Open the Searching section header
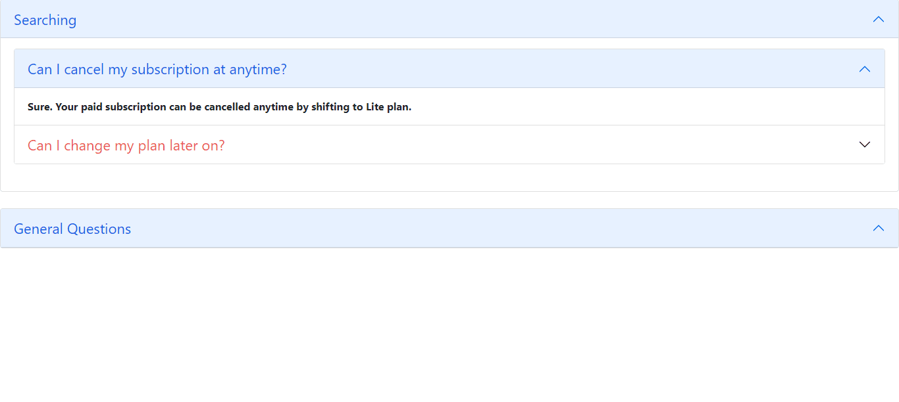 (x=45, y=19)
